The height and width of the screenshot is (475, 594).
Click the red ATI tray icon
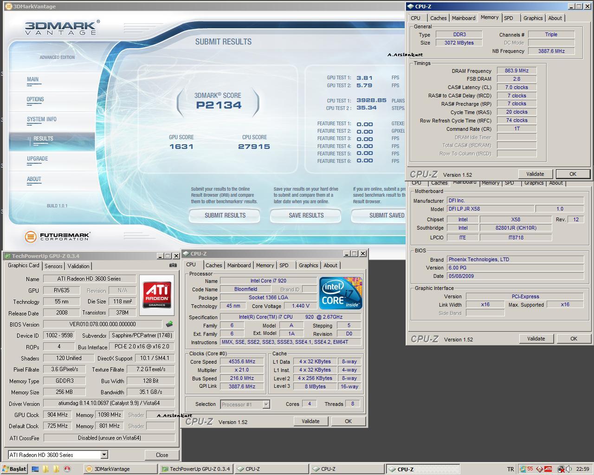click(548, 469)
